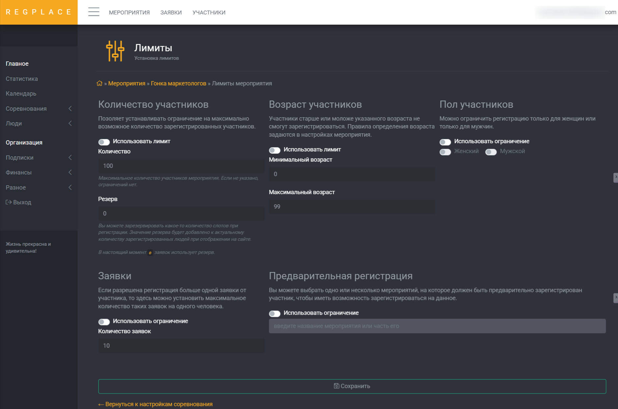The image size is (618, 409).
Task: Click Организация sidebar heading
Action: [24, 143]
